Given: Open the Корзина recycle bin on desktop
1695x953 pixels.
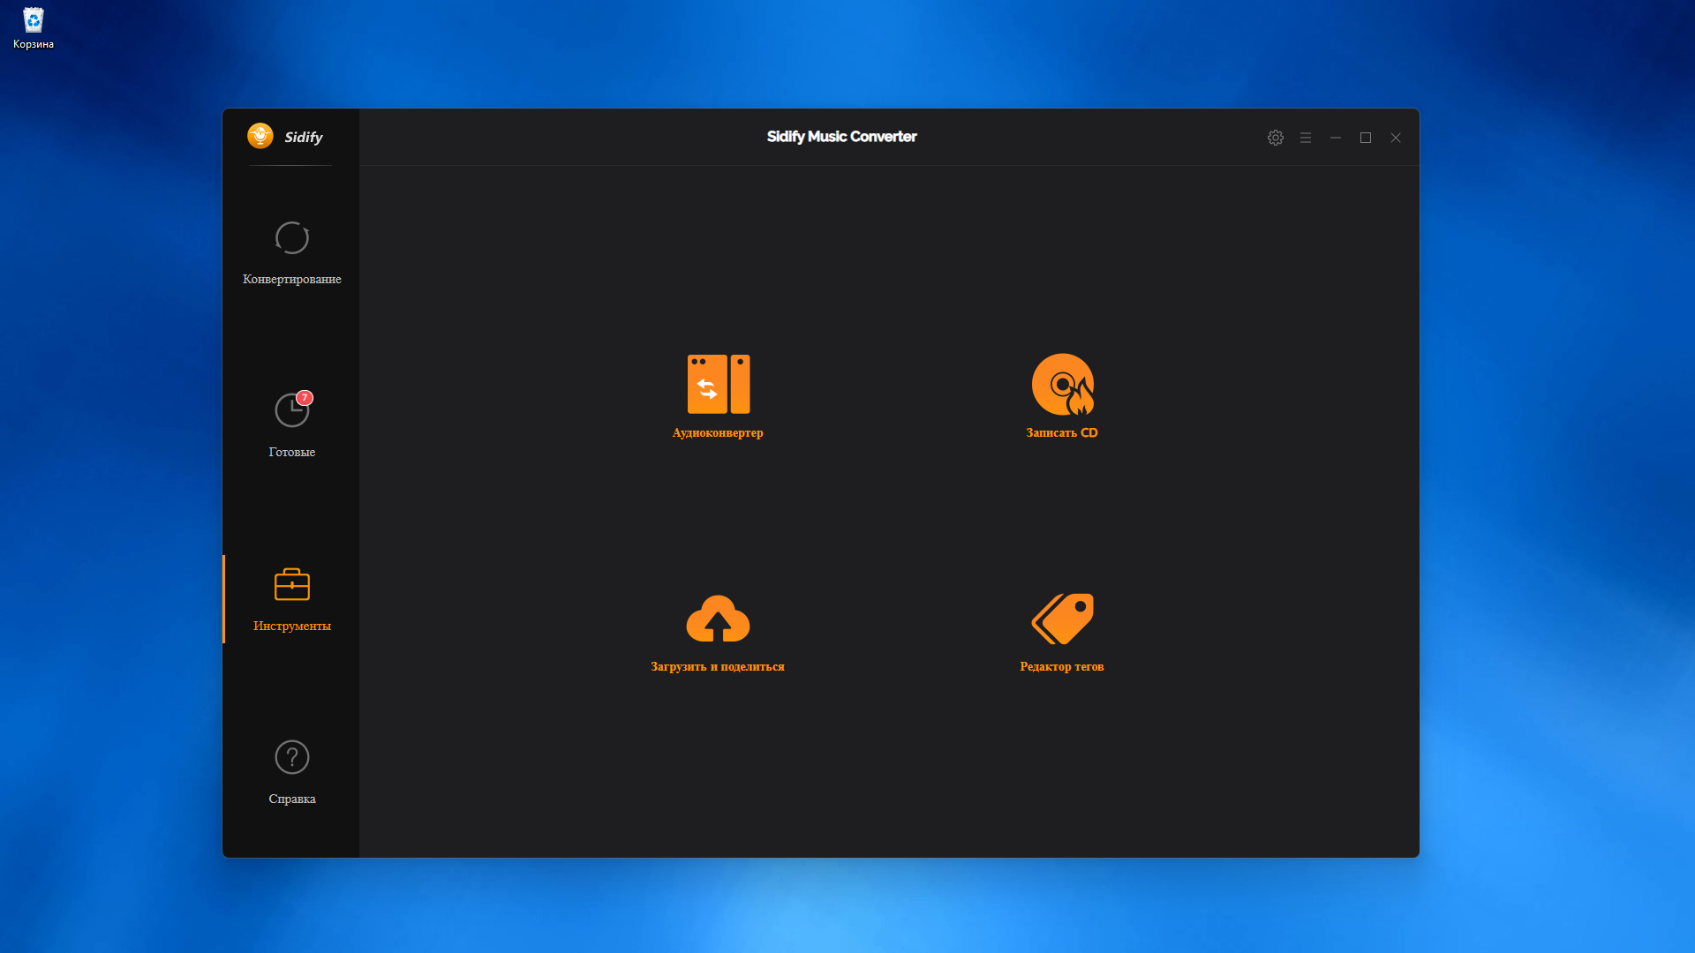Looking at the screenshot, I should click(34, 28).
